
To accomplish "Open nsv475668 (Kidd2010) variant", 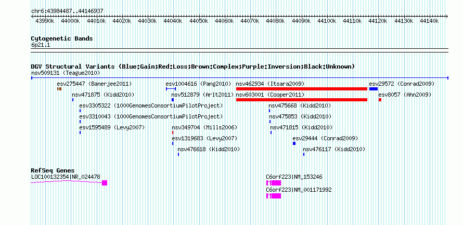I will pyautogui.click(x=300, y=105).
